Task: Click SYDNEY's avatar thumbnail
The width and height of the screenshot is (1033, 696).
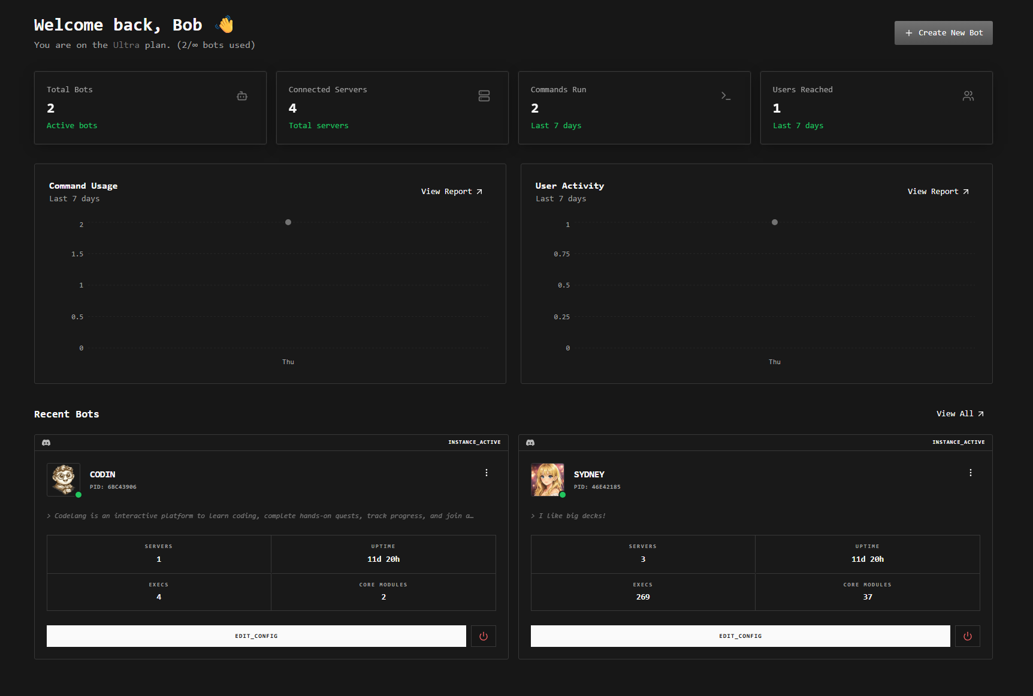Action: coord(547,479)
